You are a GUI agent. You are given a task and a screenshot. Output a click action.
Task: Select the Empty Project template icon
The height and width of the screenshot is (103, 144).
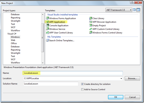[x=91, y=25]
